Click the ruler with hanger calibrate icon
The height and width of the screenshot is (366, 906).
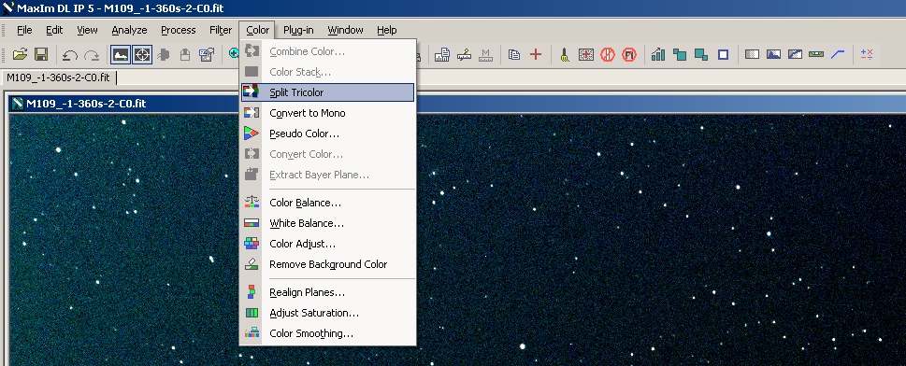point(464,54)
